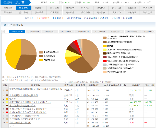
Task: Jump to 沪深港通持股 section
Action: coord(91,18)
